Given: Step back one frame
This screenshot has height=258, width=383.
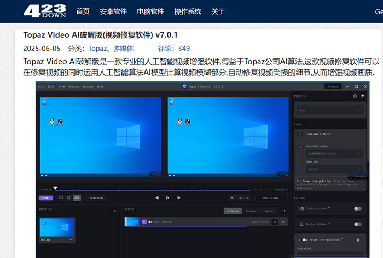Looking at the screenshot, I should [x=158, y=198].
